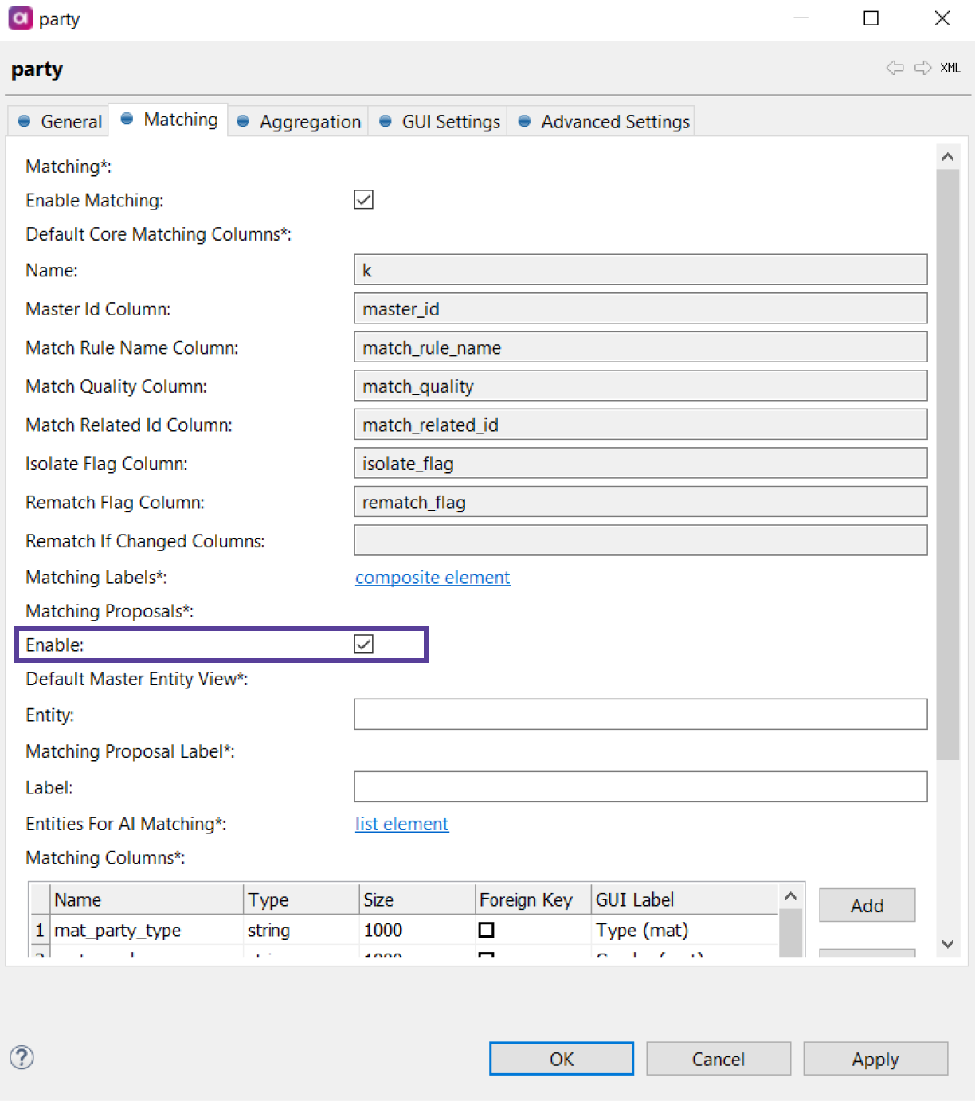Close the party dialog window
This screenshot has width=975, height=1101.
click(942, 18)
